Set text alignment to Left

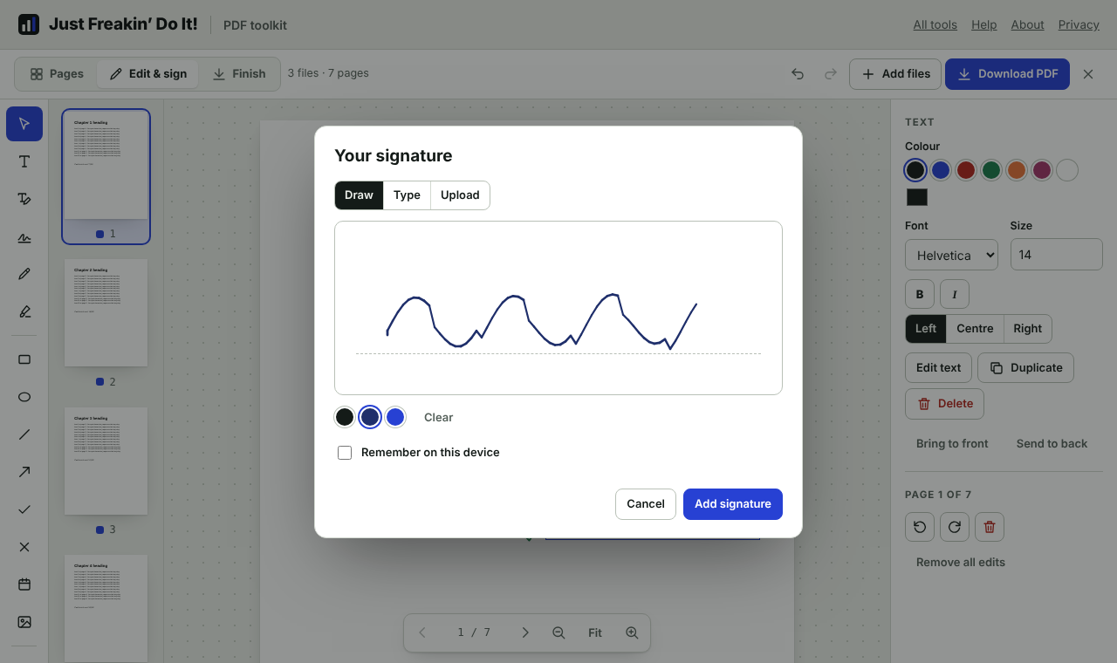(x=926, y=329)
